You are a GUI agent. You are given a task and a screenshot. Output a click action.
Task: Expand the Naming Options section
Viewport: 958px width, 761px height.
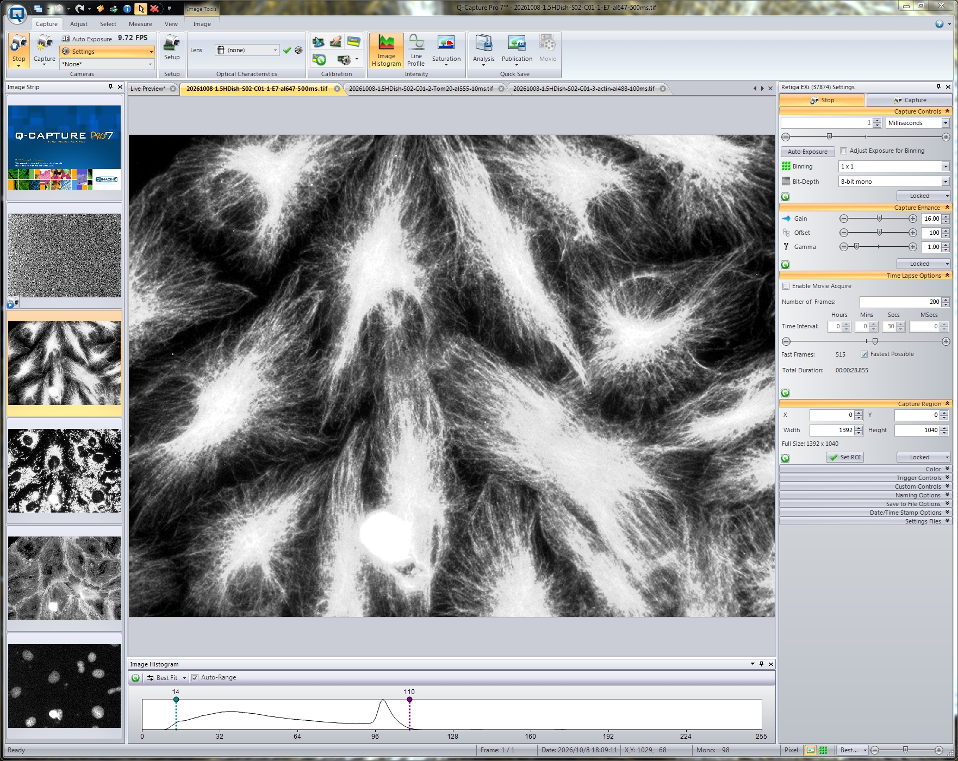coord(865,495)
